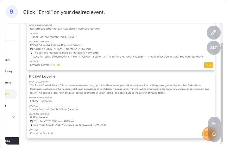Viewport: 227px width, 148px height.
Task: Click location pin for Valentine Sports Park
Action: click(x=31, y=125)
